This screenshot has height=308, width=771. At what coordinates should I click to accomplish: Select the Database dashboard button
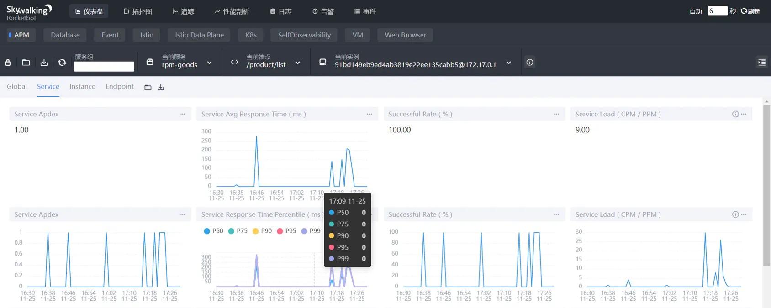pos(65,35)
